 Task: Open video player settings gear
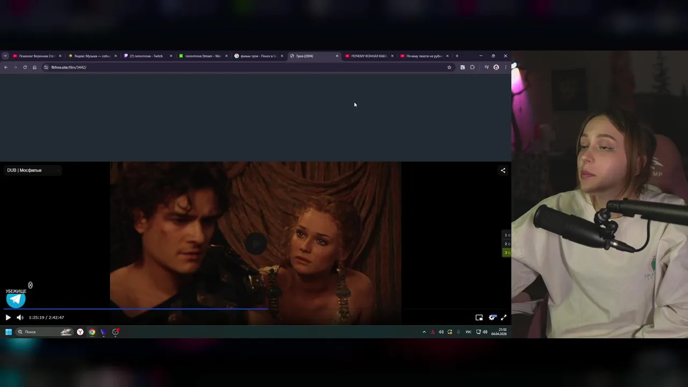click(x=492, y=318)
